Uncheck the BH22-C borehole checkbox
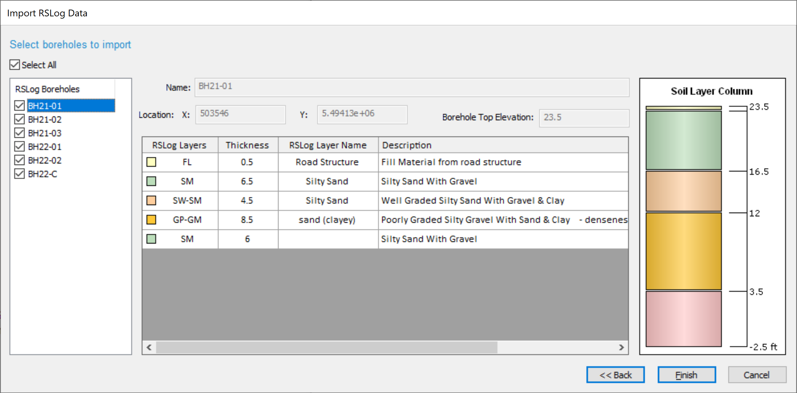The height and width of the screenshot is (393, 797). (20, 174)
